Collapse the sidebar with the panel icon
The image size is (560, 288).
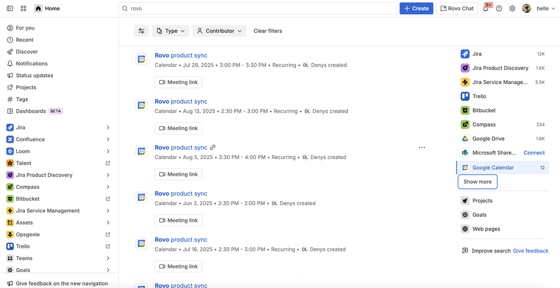click(x=10, y=8)
